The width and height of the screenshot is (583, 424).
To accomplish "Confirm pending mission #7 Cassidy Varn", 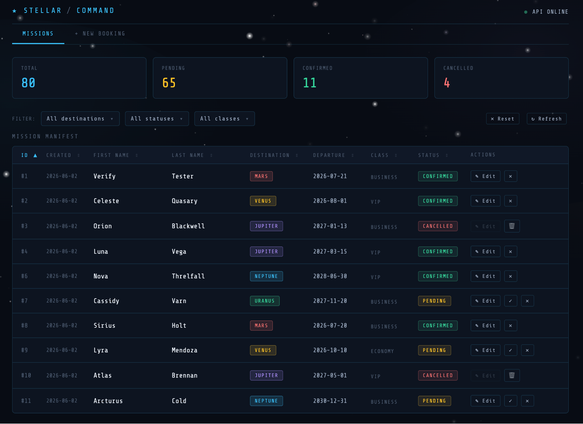I will 511,301.
